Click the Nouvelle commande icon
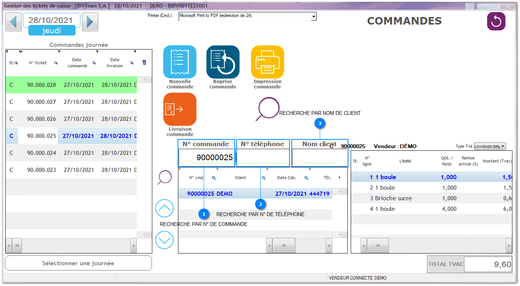Image resolution: width=520 pixels, height=286 pixels. pyautogui.click(x=180, y=62)
